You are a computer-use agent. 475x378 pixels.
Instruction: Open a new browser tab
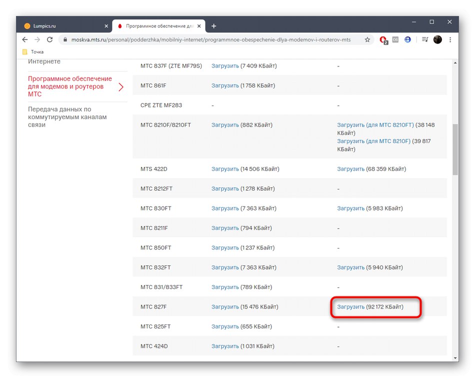(213, 26)
